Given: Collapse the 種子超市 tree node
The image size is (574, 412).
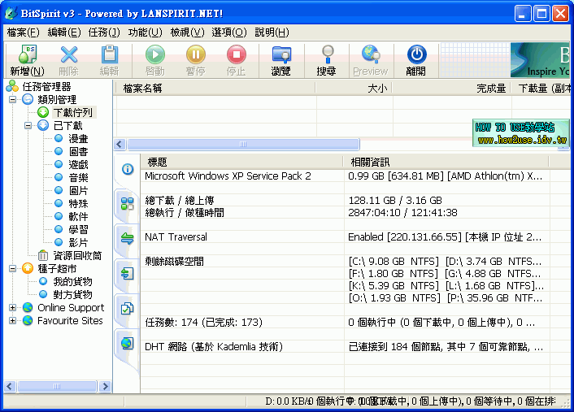Looking at the screenshot, I should pyautogui.click(x=13, y=268).
